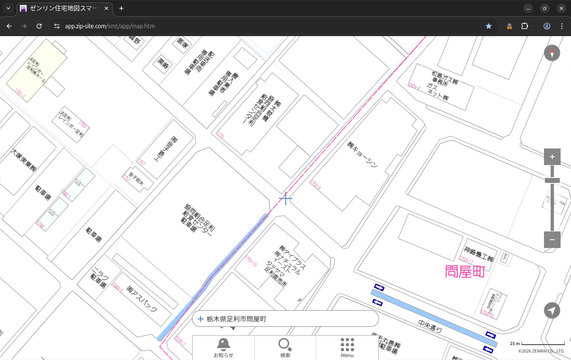571x360 pixels.
Task: View site information icon in address bar
Action: click(57, 26)
